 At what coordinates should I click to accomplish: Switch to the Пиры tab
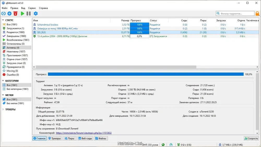[69, 138]
